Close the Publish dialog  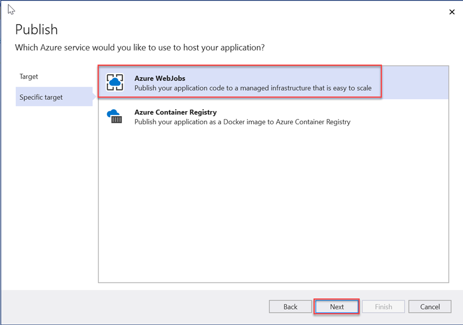coord(452,12)
